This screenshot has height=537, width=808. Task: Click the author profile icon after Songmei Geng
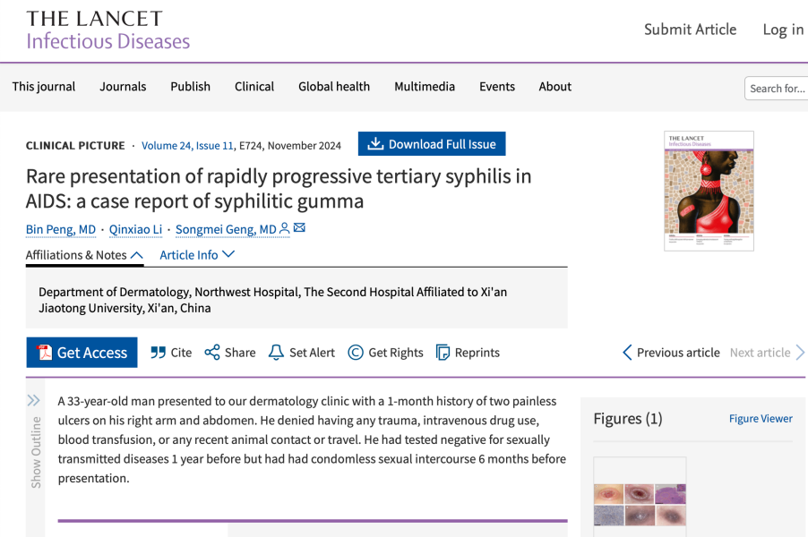(285, 229)
